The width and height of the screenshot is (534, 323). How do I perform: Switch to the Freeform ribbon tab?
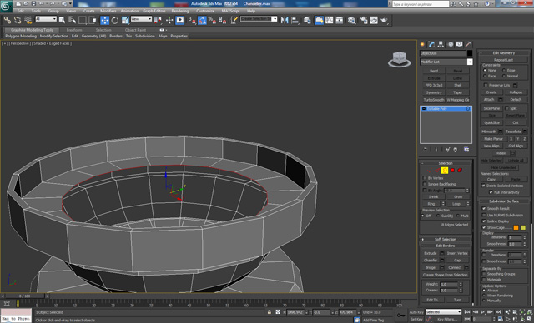pyautogui.click(x=74, y=30)
